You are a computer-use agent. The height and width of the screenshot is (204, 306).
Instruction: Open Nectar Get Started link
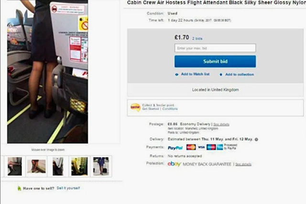151,109
